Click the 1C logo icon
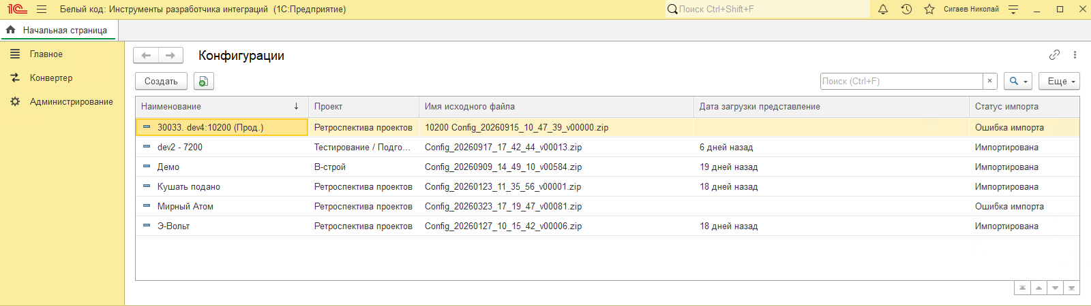 pos(17,10)
